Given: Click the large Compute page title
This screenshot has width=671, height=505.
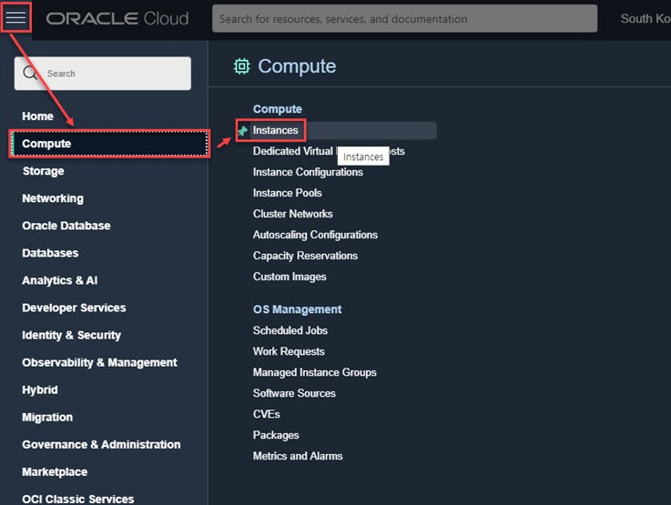Looking at the screenshot, I should [x=297, y=66].
